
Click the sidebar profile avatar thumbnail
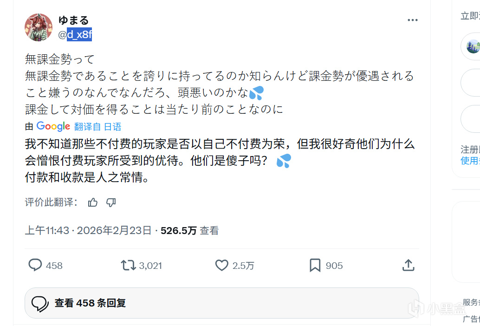point(473,46)
